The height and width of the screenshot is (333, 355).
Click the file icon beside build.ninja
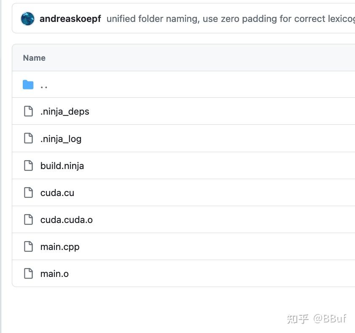28,165
